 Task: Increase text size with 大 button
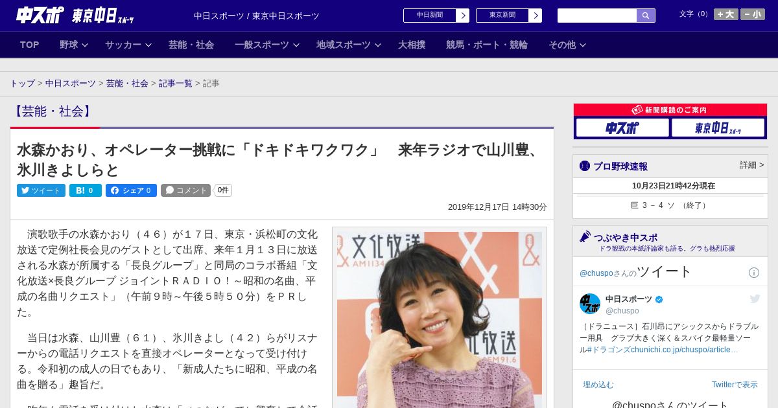pos(726,14)
